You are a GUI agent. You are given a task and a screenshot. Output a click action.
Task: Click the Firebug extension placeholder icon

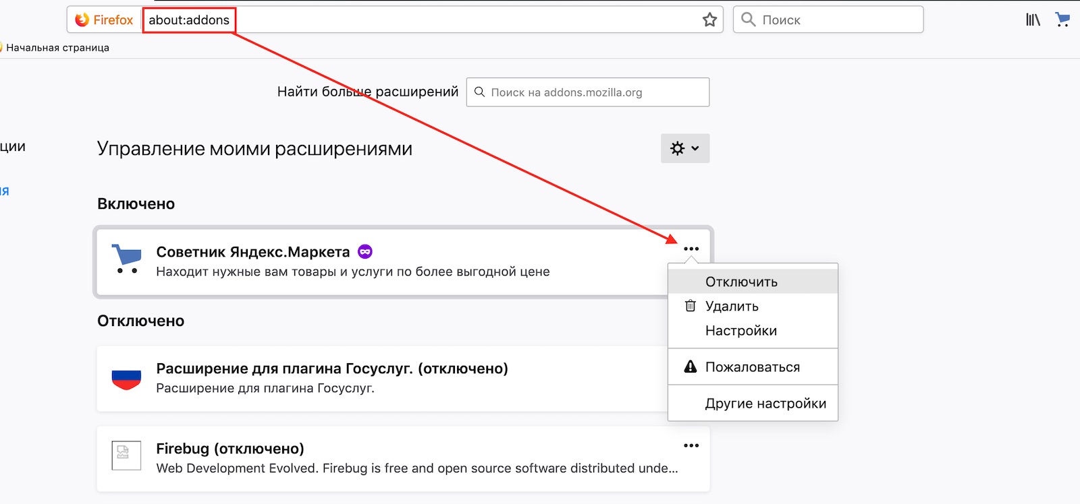coord(126,455)
